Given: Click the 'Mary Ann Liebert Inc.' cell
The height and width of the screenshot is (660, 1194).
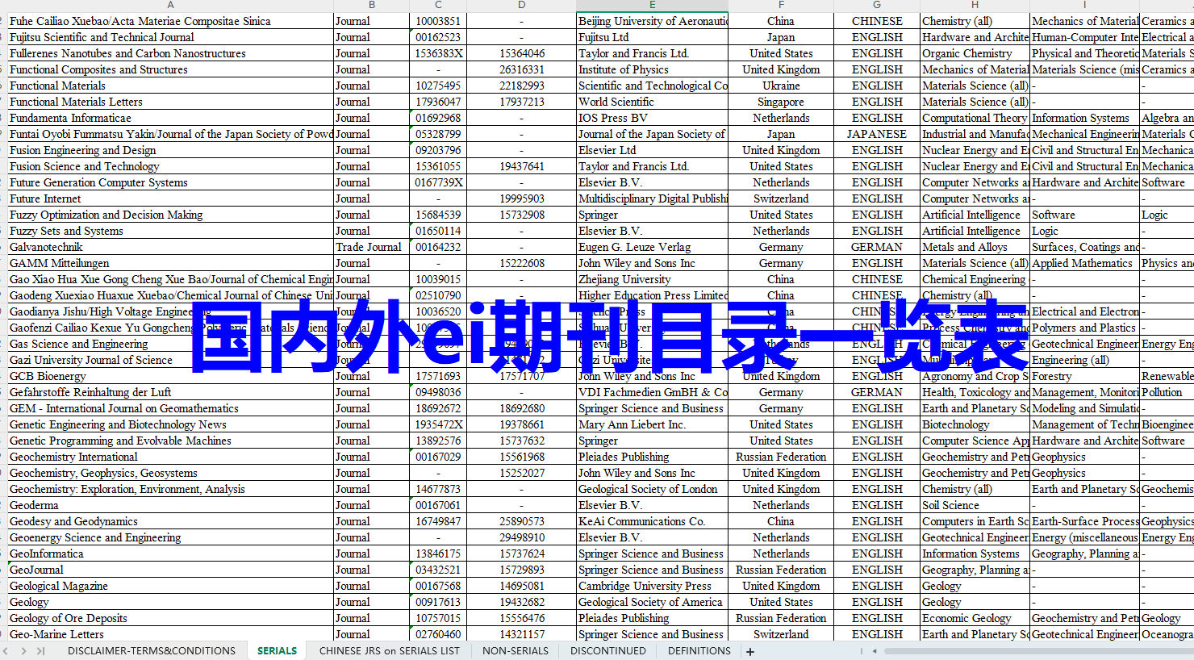Looking at the screenshot, I should pyautogui.click(x=652, y=424).
